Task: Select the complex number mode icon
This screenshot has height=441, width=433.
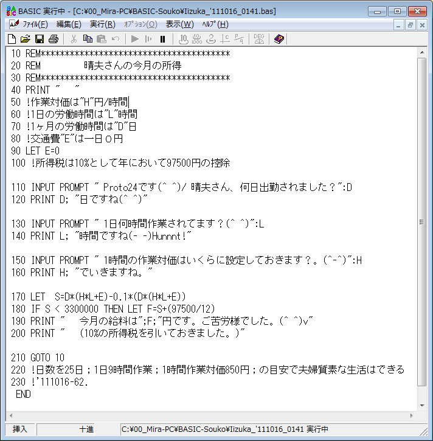Action: tap(225, 39)
